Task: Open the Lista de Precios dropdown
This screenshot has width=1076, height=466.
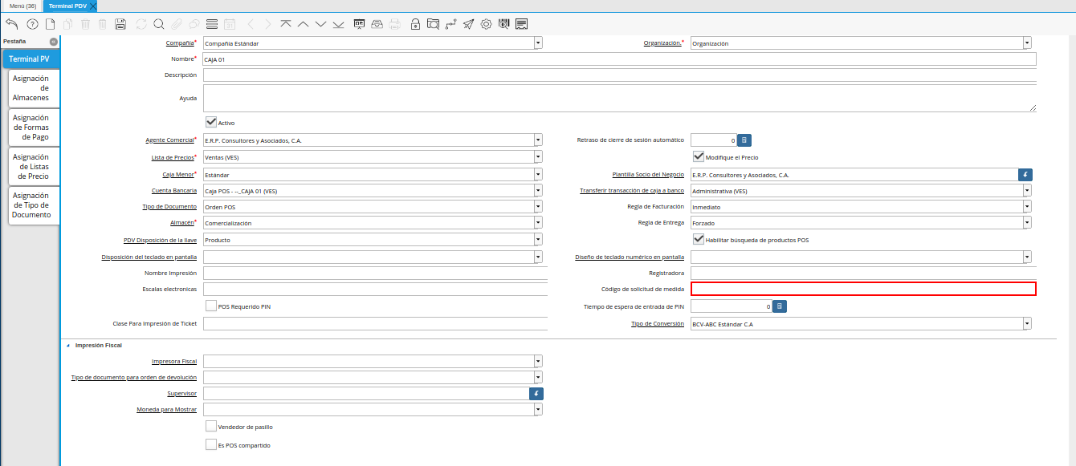Action: (x=537, y=157)
